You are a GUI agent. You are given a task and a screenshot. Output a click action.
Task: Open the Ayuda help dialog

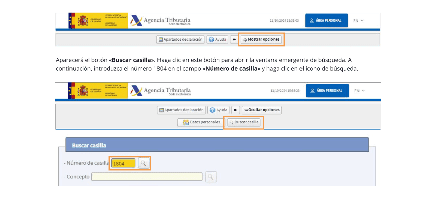[x=217, y=39]
